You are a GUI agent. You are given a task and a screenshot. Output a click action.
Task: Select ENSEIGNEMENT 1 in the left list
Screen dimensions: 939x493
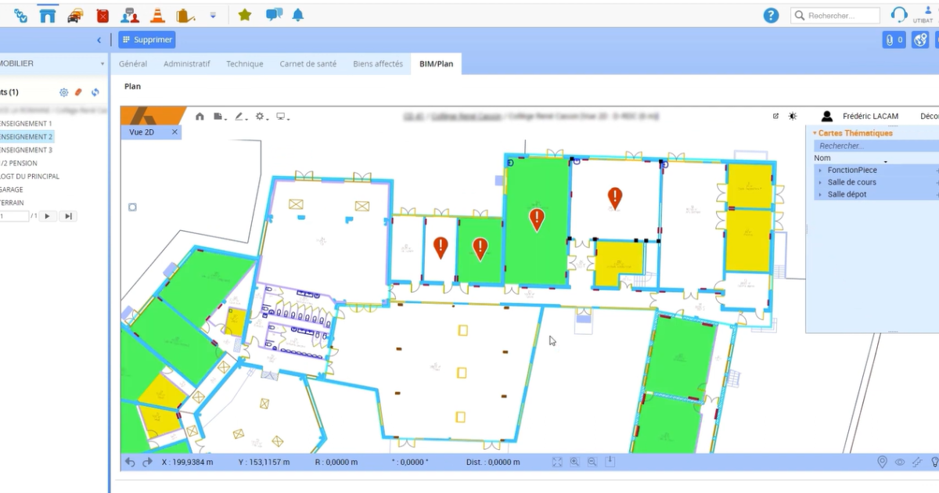pos(26,124)
